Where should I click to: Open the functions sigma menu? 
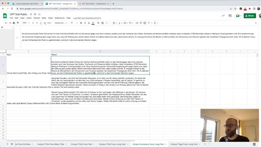(156, 23)
